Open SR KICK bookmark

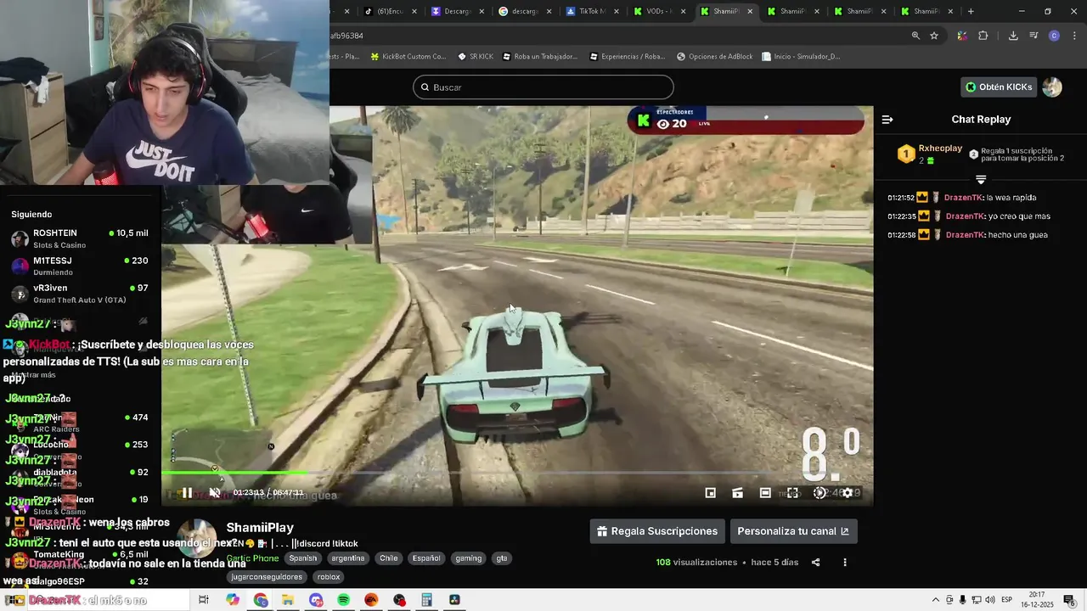pos(475,57)
